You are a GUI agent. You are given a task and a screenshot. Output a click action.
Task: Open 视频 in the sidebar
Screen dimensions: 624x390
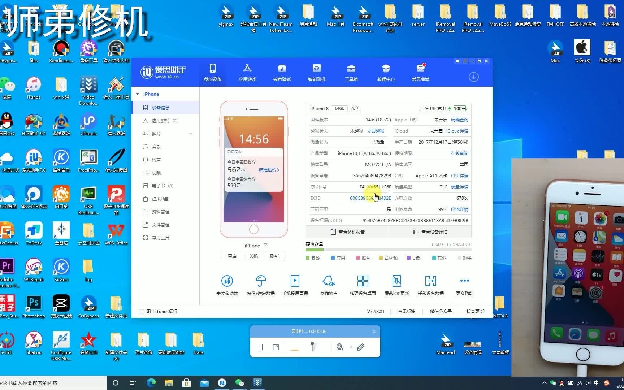pyautogui.click(x=165, y=173)
